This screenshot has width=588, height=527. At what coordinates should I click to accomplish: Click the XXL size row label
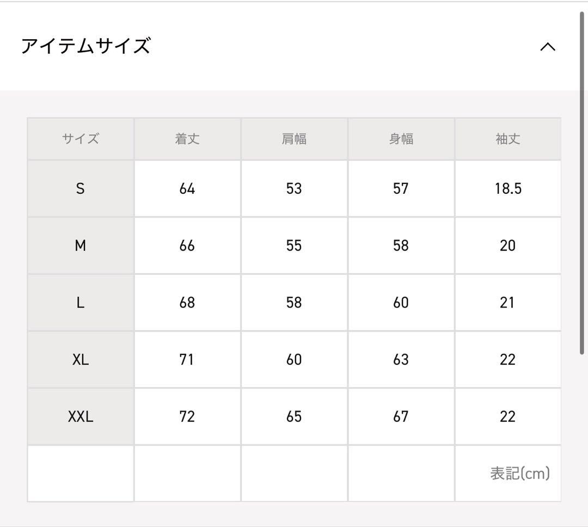point(81,416)
